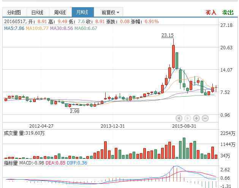Click the 0.96 price axis label

225,115
